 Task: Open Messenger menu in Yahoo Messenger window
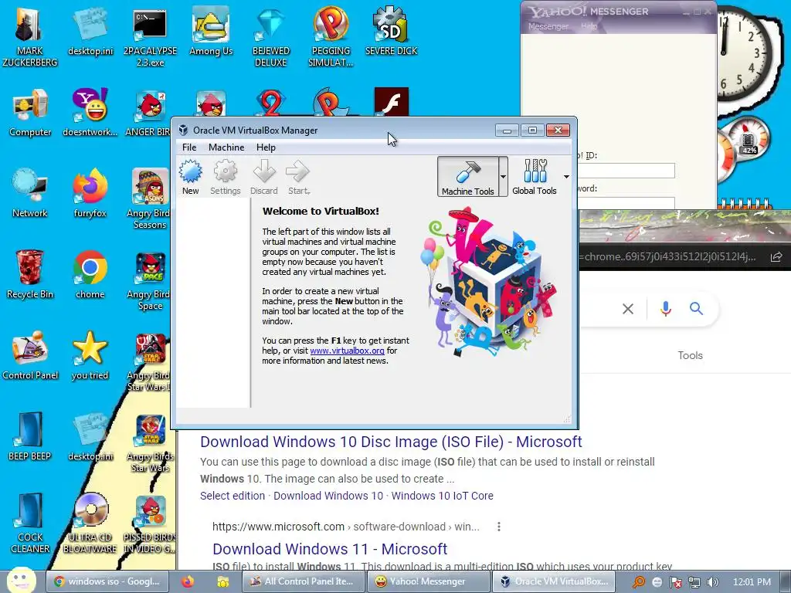point(548,26)
